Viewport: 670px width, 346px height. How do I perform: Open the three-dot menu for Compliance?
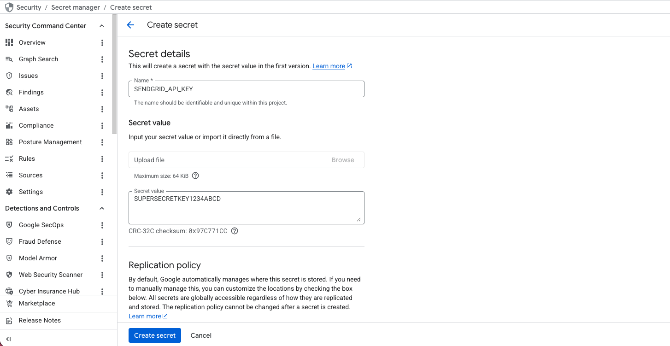(x=102, y=126)
